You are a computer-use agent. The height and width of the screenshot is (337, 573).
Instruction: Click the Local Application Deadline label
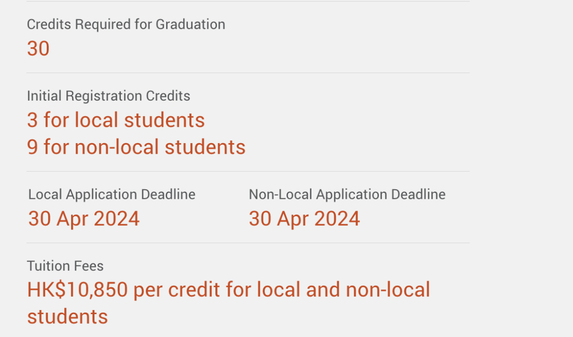112,194
